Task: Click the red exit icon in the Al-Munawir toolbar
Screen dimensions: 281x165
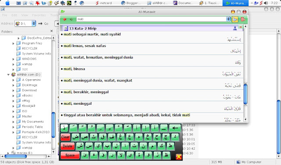Action: [x=243, y=19]
